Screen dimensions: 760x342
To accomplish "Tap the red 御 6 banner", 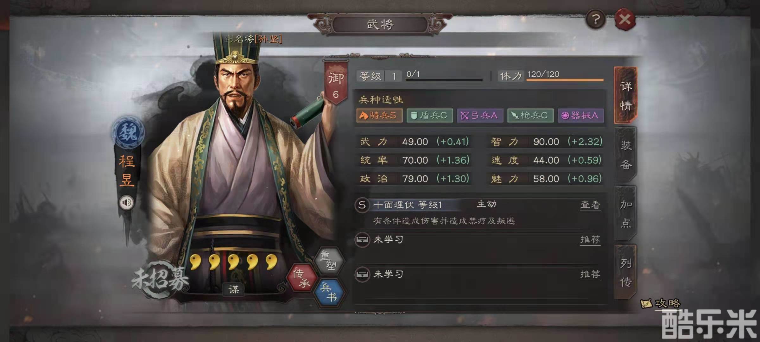I will click(336, 83).
